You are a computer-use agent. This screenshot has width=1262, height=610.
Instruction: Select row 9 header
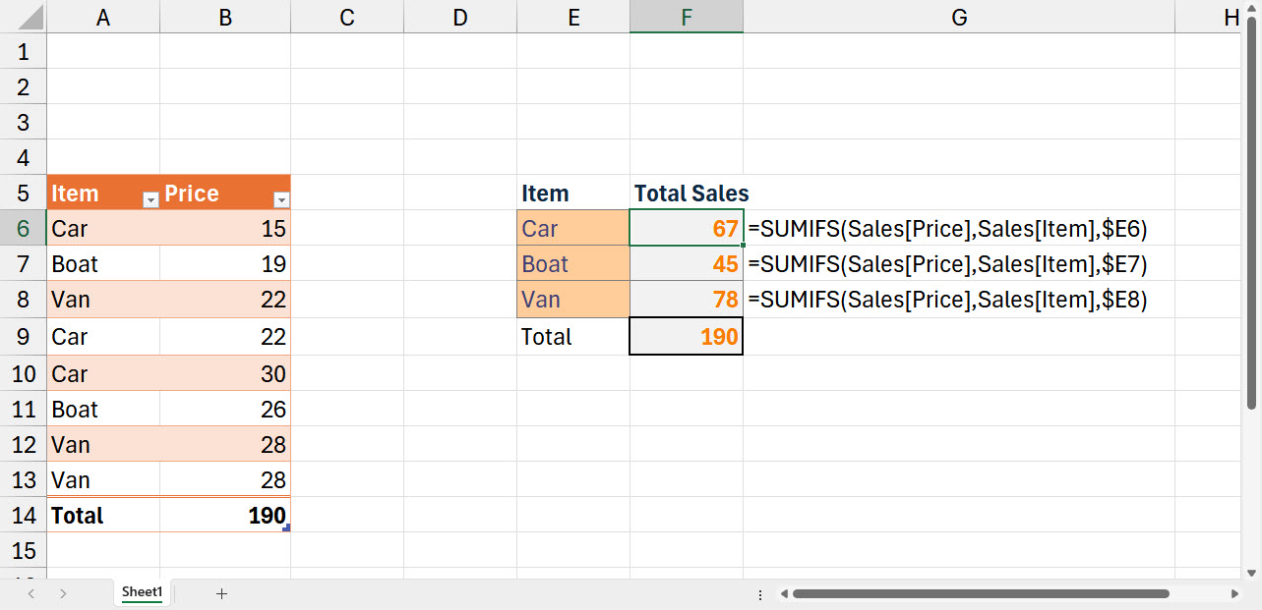click(x=24, y=337)
